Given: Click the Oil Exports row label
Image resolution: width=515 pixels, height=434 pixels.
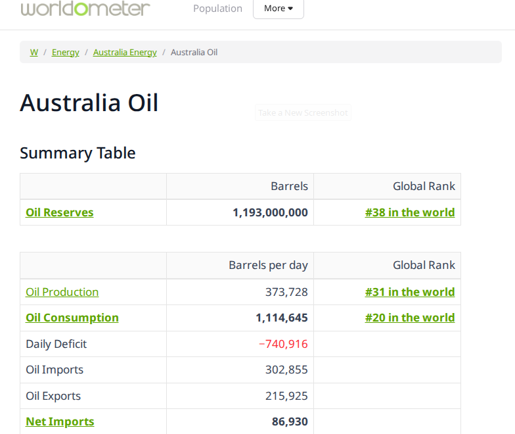Looking at the screenshot, I should 53,396.
